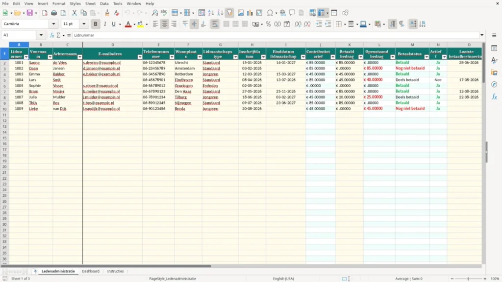Sort the column descending
The height and width of the screenshot is (282, 502).
(x=220, y=13)
